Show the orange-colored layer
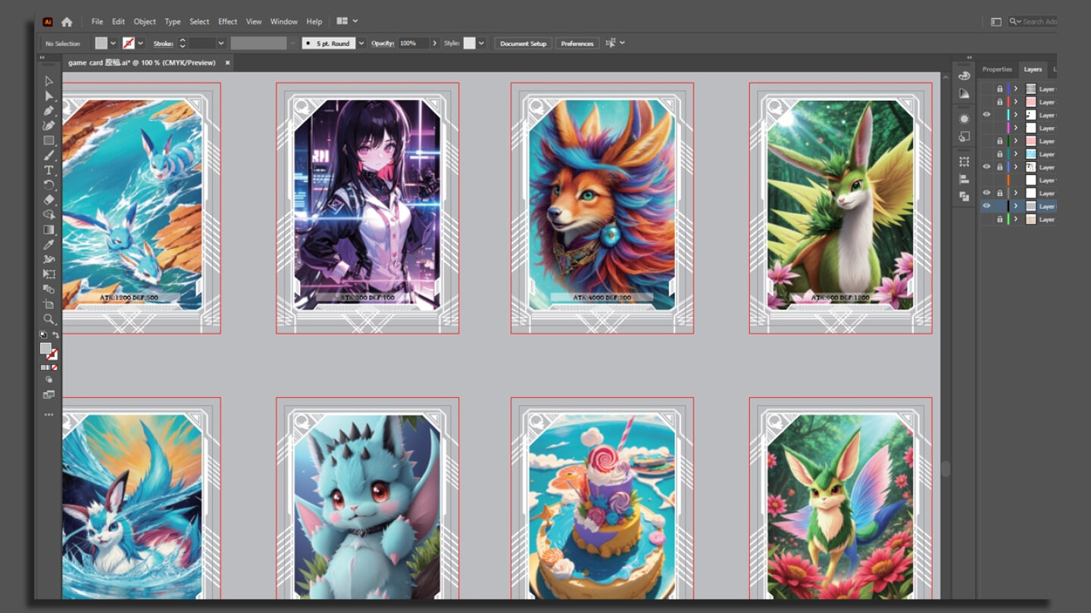The image size is (1091, 613). (x=986, y=180)
